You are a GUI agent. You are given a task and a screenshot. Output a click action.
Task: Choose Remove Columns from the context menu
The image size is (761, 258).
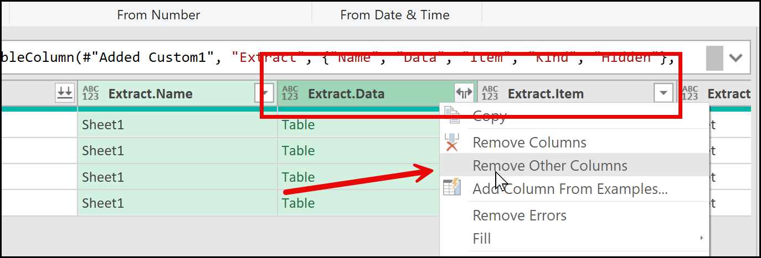[x=529, y=143]
